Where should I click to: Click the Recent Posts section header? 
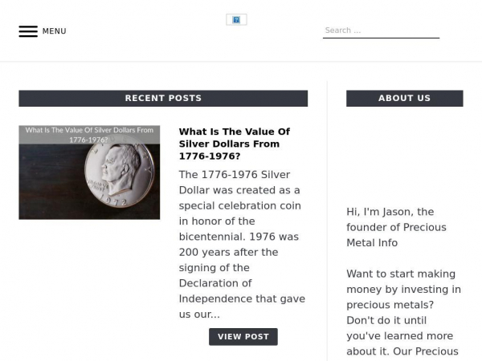pyautogui.click(x=163, y=98)
